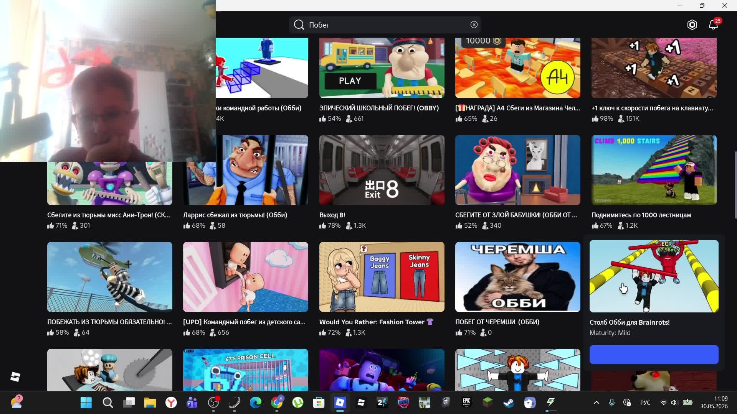
Task: Open Epic Games Launcher from the taskbar
Action: click(467, 402)
